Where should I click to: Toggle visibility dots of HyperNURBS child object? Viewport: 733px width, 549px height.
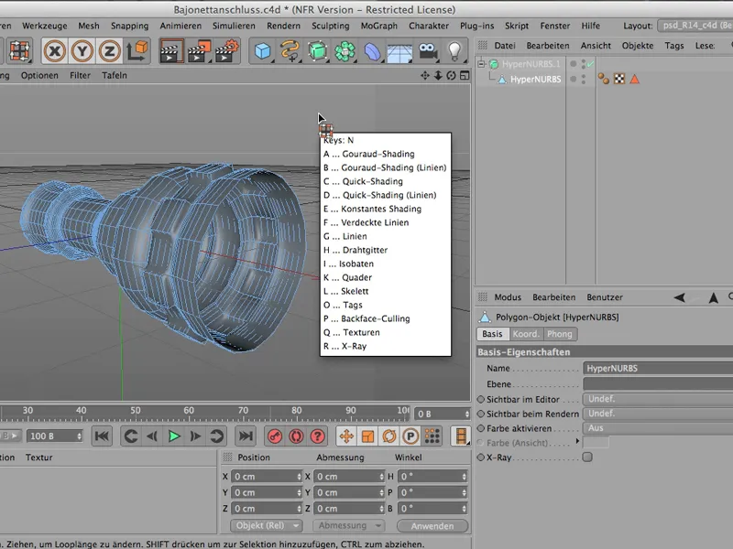pos(583,80)
